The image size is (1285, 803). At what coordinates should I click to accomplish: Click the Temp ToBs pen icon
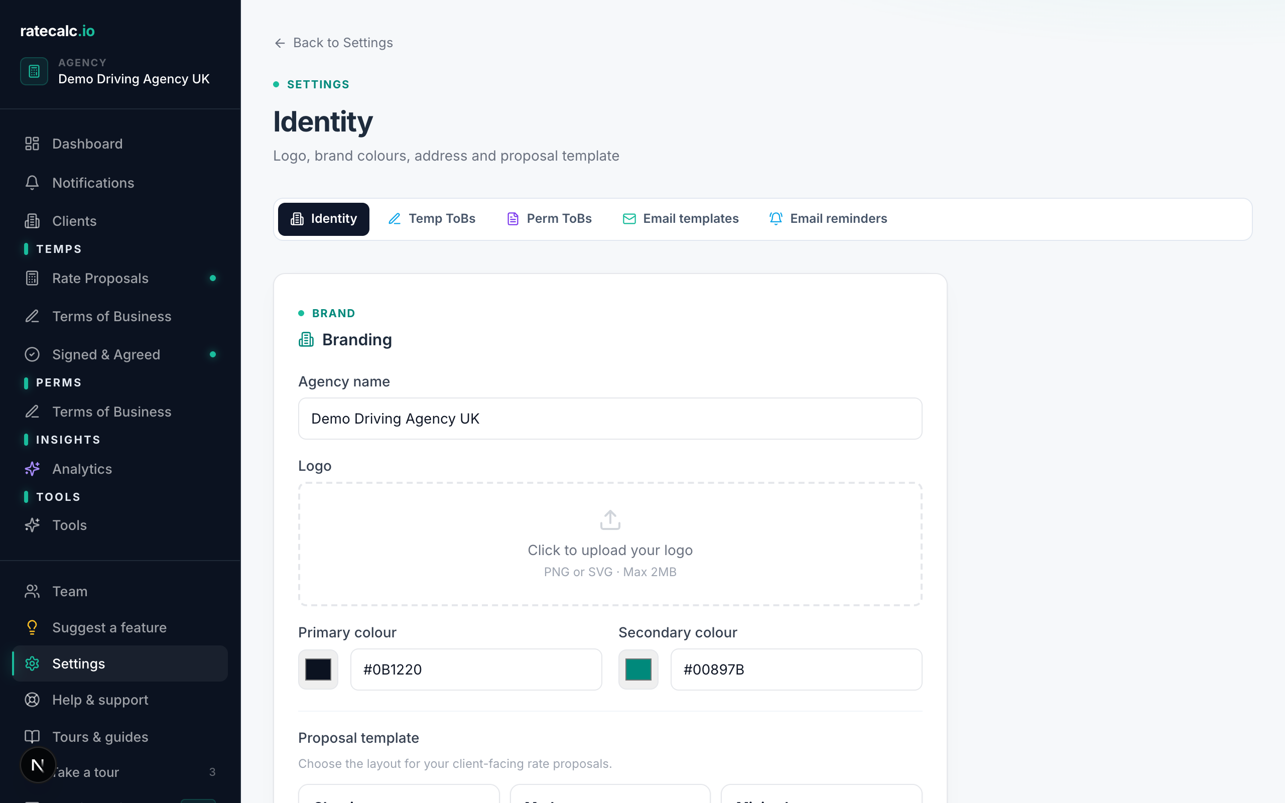394,219
